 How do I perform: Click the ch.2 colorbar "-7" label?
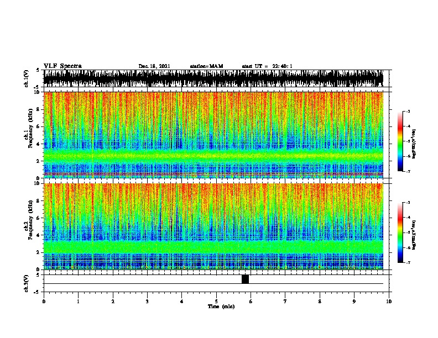[x=408, y=263]
